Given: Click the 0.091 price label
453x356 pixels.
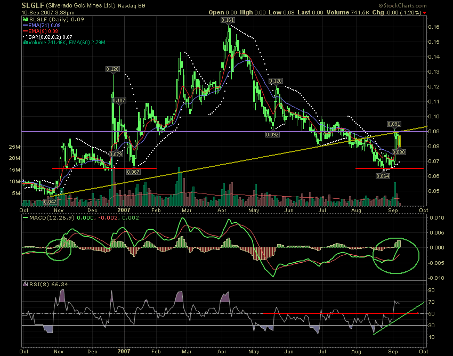Looking at the screenshot, I should coord(394,124).
